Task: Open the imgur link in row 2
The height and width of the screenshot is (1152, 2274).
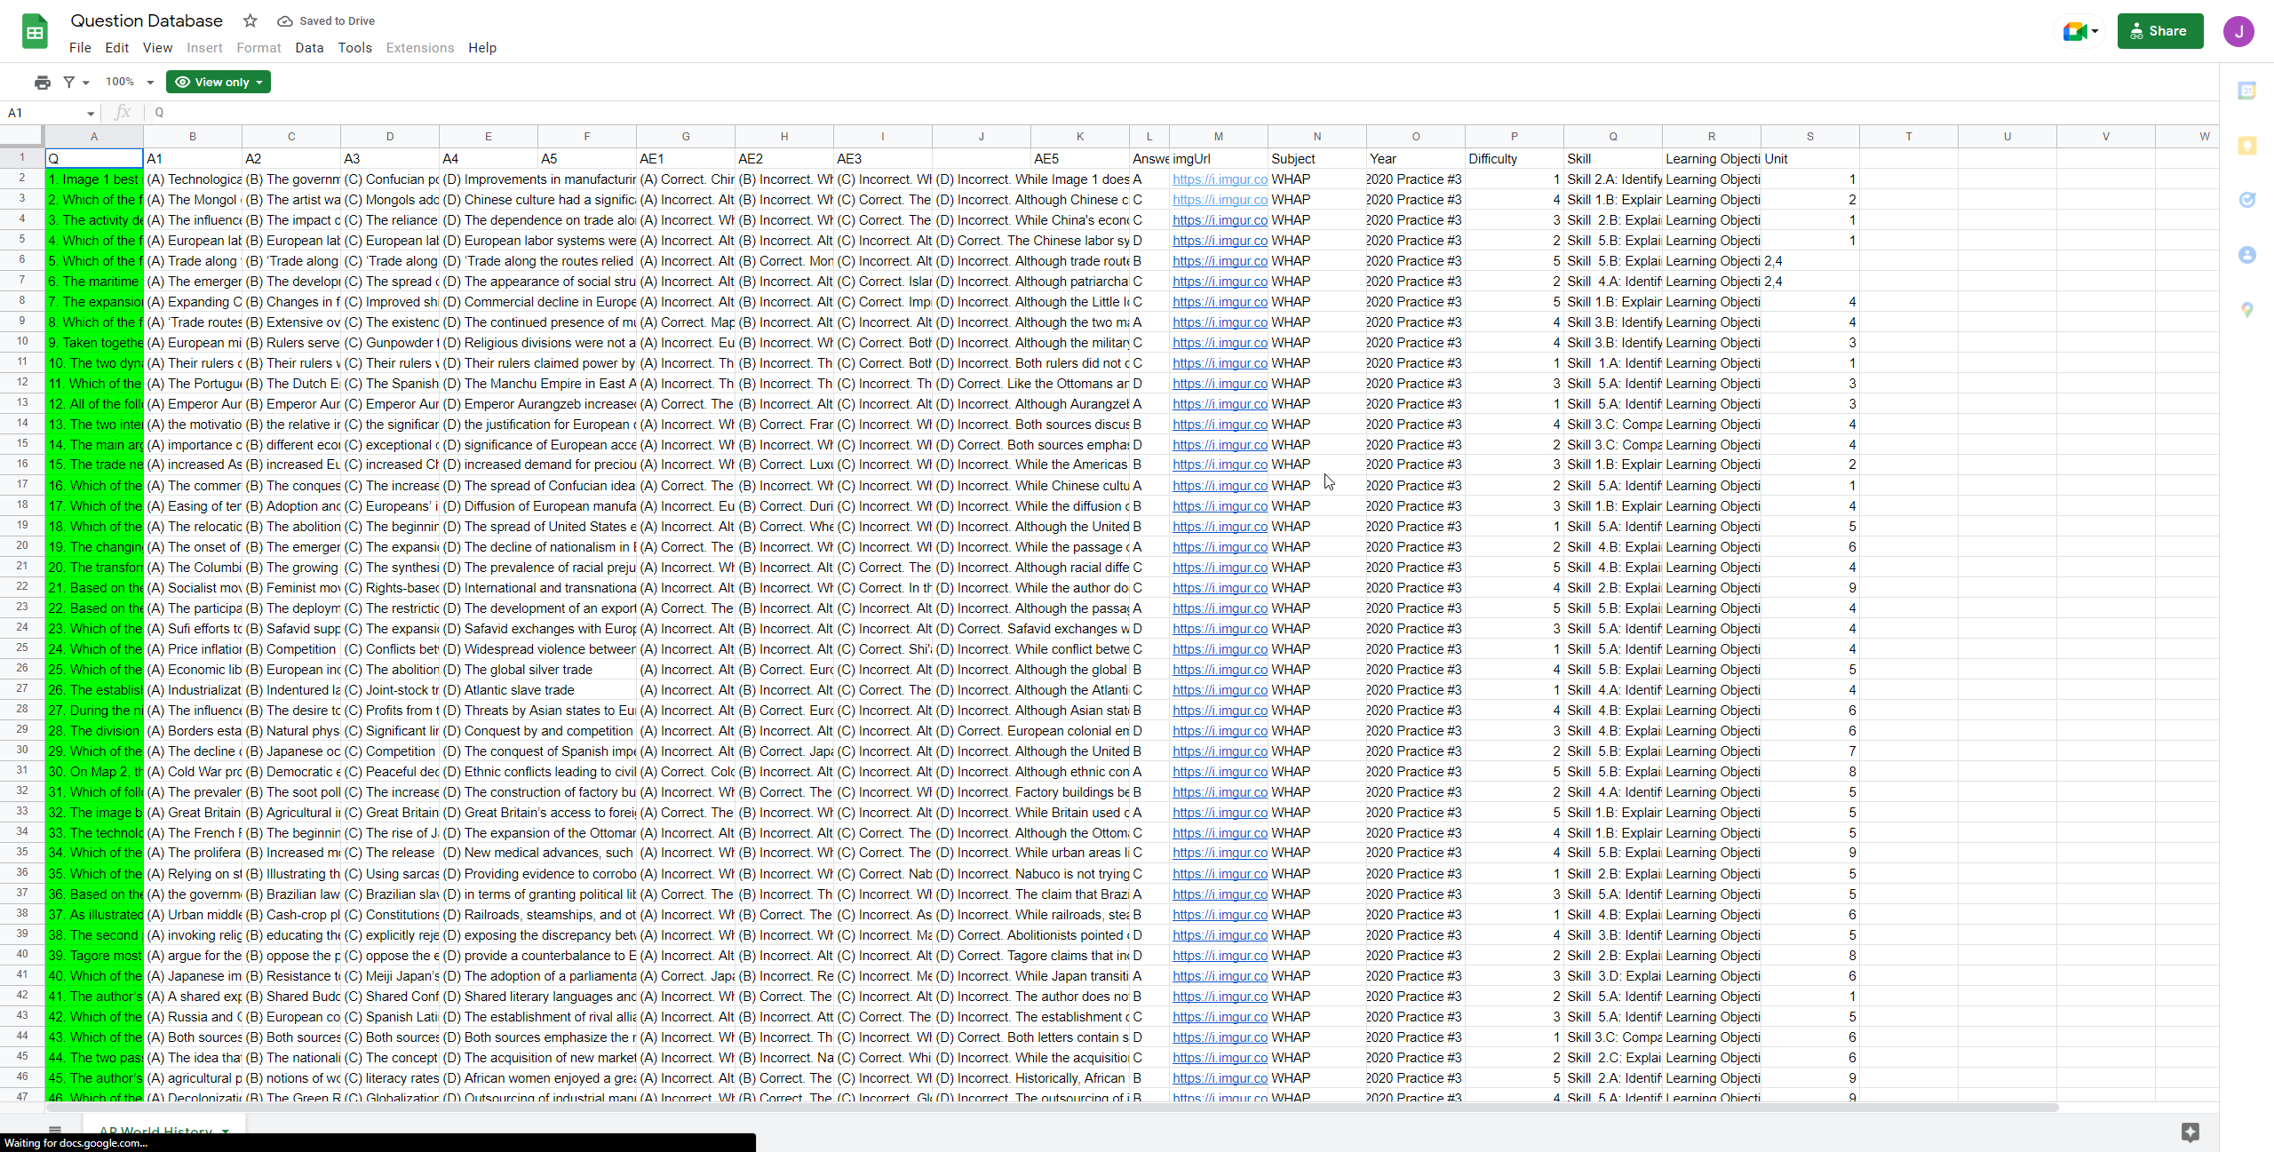Action: (x=1219, y=179)
